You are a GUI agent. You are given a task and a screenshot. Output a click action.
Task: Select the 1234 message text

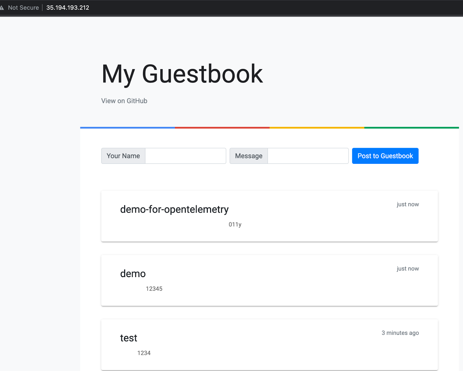click(x=144, y=353)
